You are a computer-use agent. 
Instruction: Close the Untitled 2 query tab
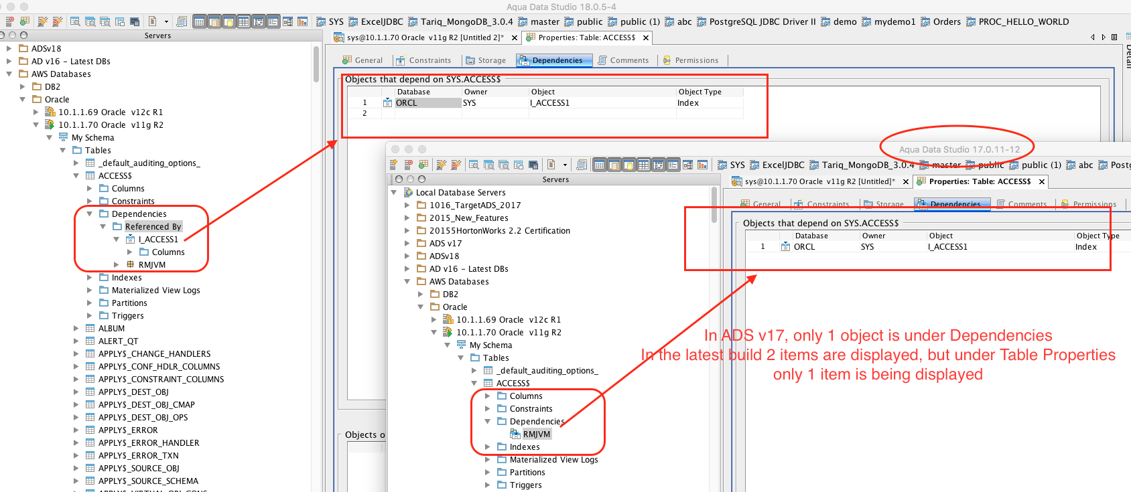point(515,38)
